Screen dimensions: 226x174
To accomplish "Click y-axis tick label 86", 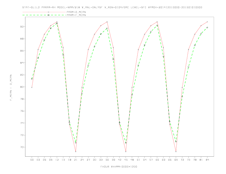I will [x=22, y=51].
